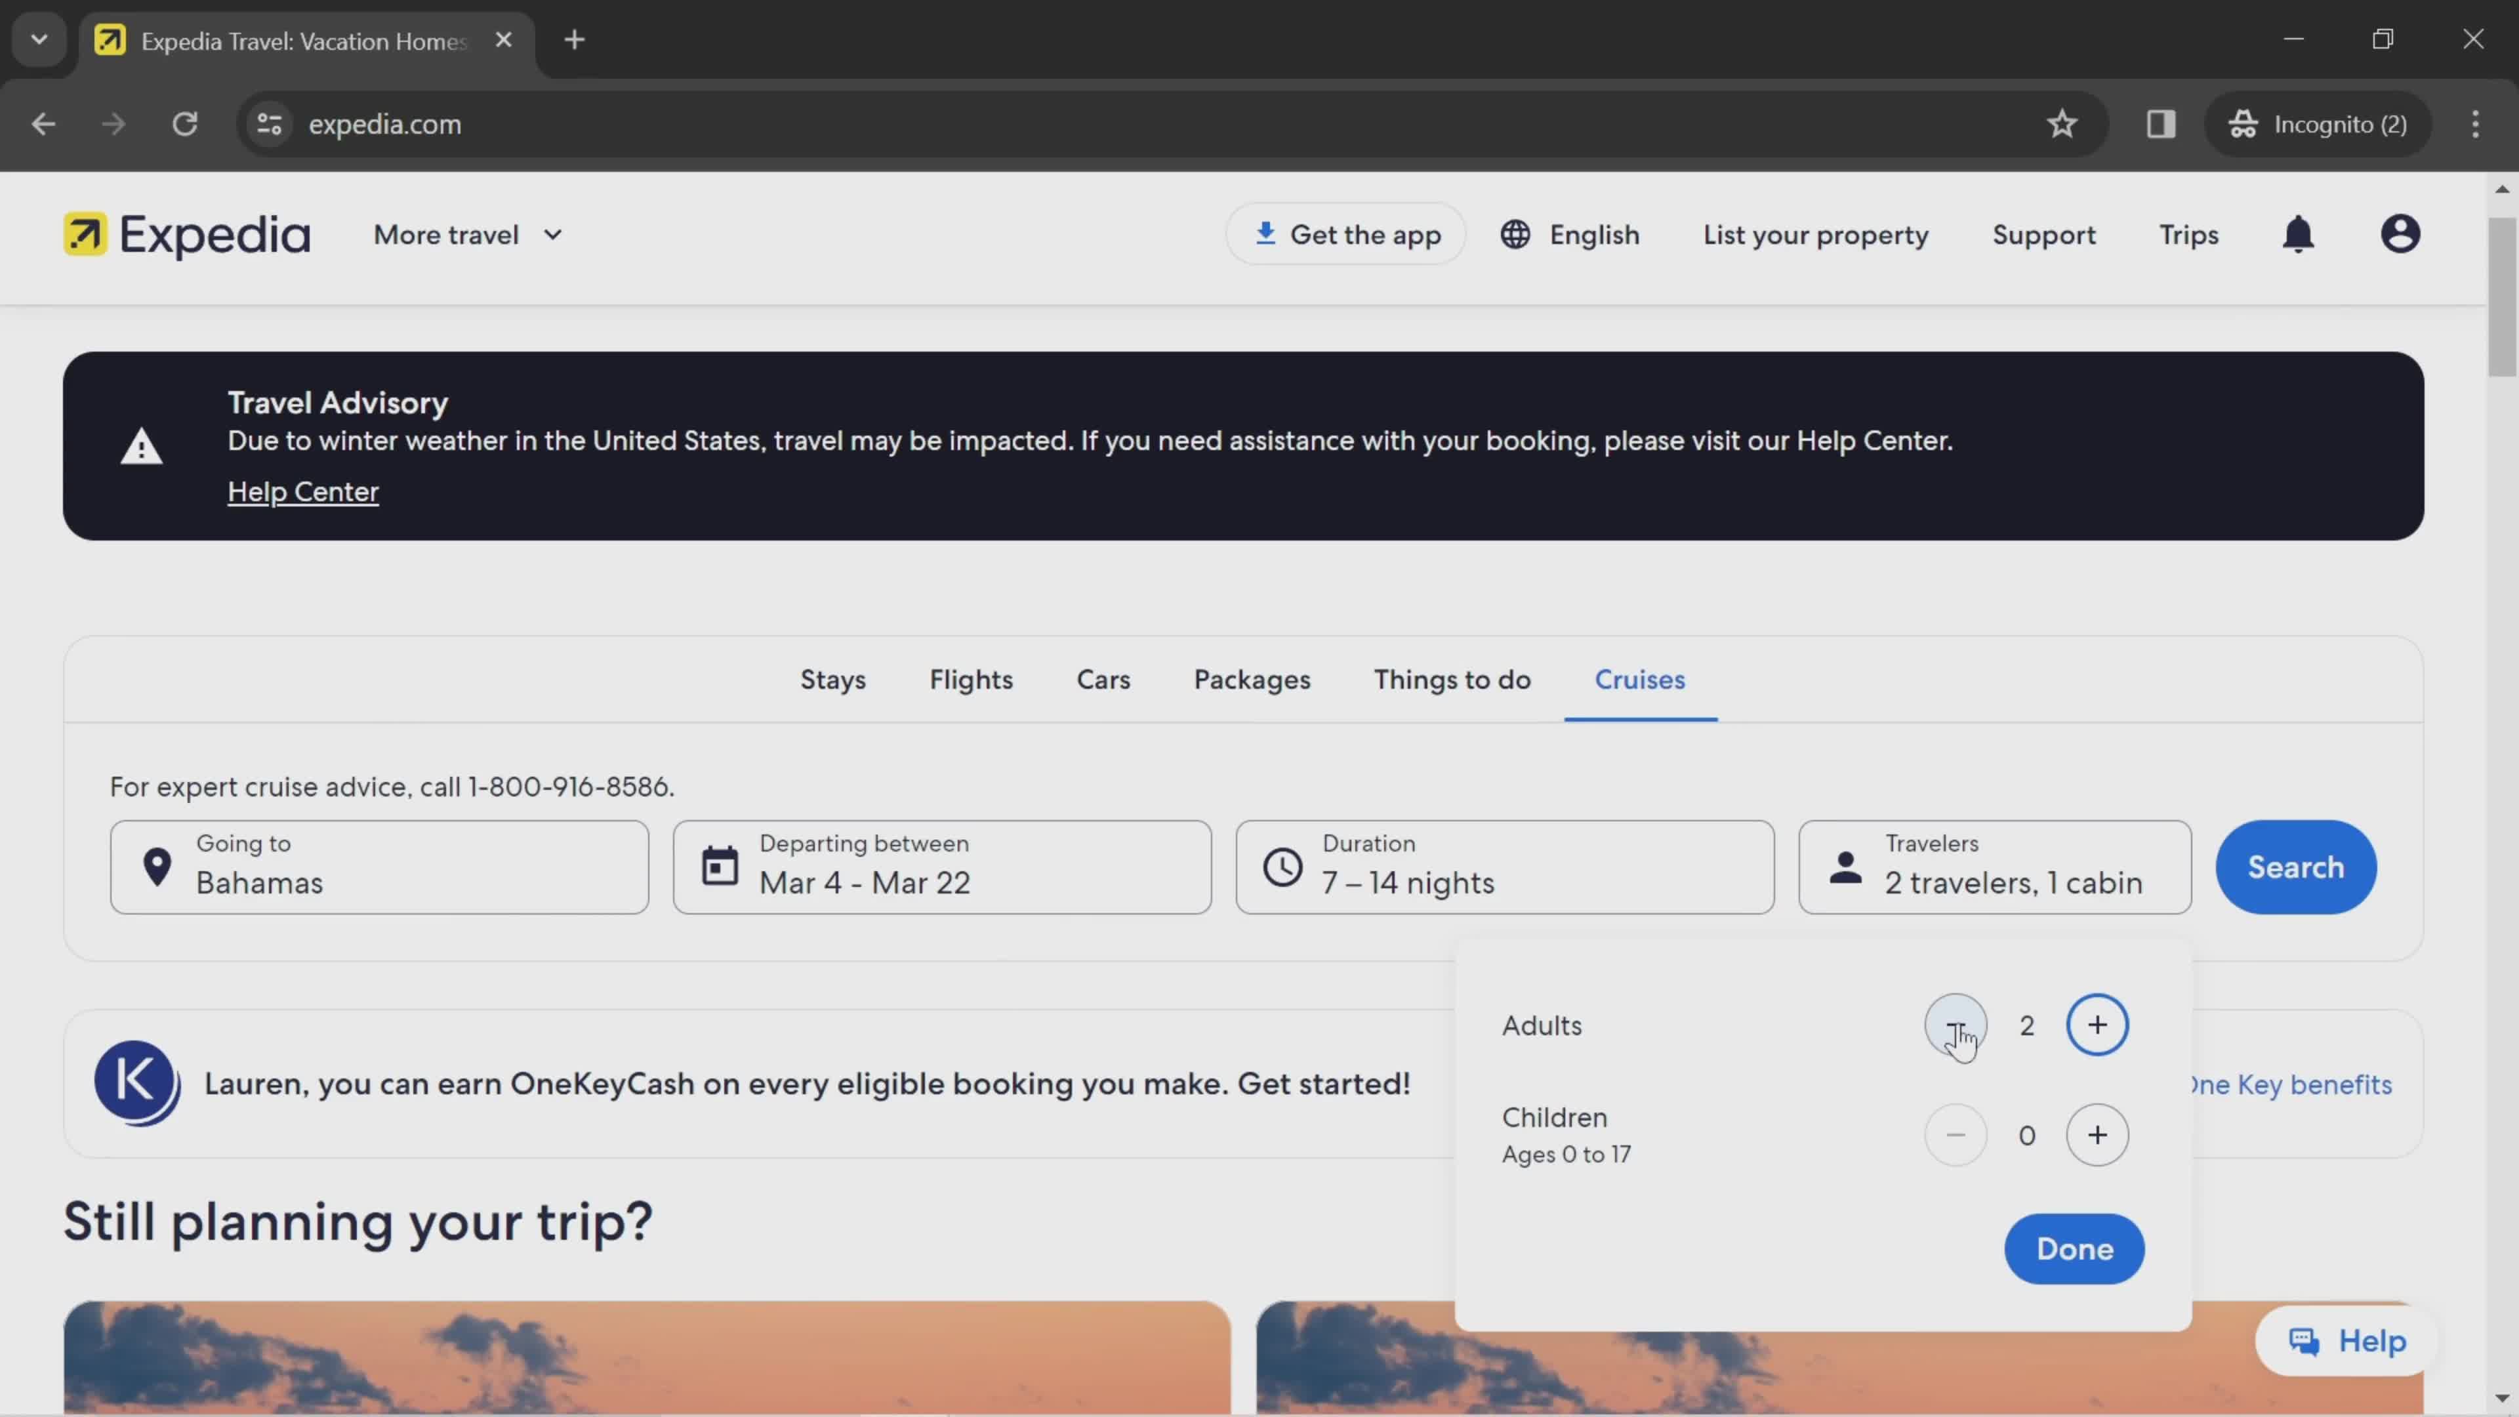Click the Expedia logo
This screenshot has height=1417, width=2519.
point(187,235)
